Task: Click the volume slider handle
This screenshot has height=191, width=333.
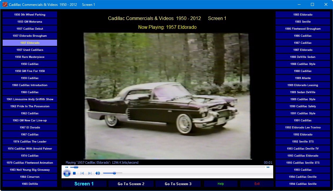Action: [114, 173]
